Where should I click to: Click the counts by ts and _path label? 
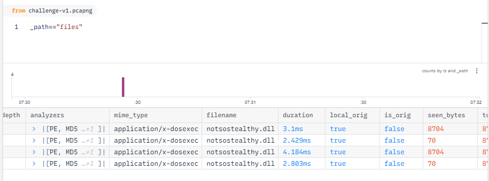pos(444,71)
